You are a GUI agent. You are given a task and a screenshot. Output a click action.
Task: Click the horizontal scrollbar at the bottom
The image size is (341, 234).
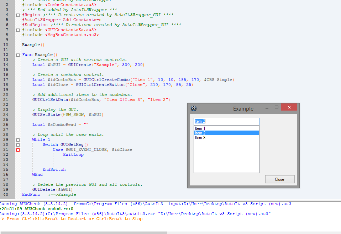pyautogui.click(x=107, y=232)
